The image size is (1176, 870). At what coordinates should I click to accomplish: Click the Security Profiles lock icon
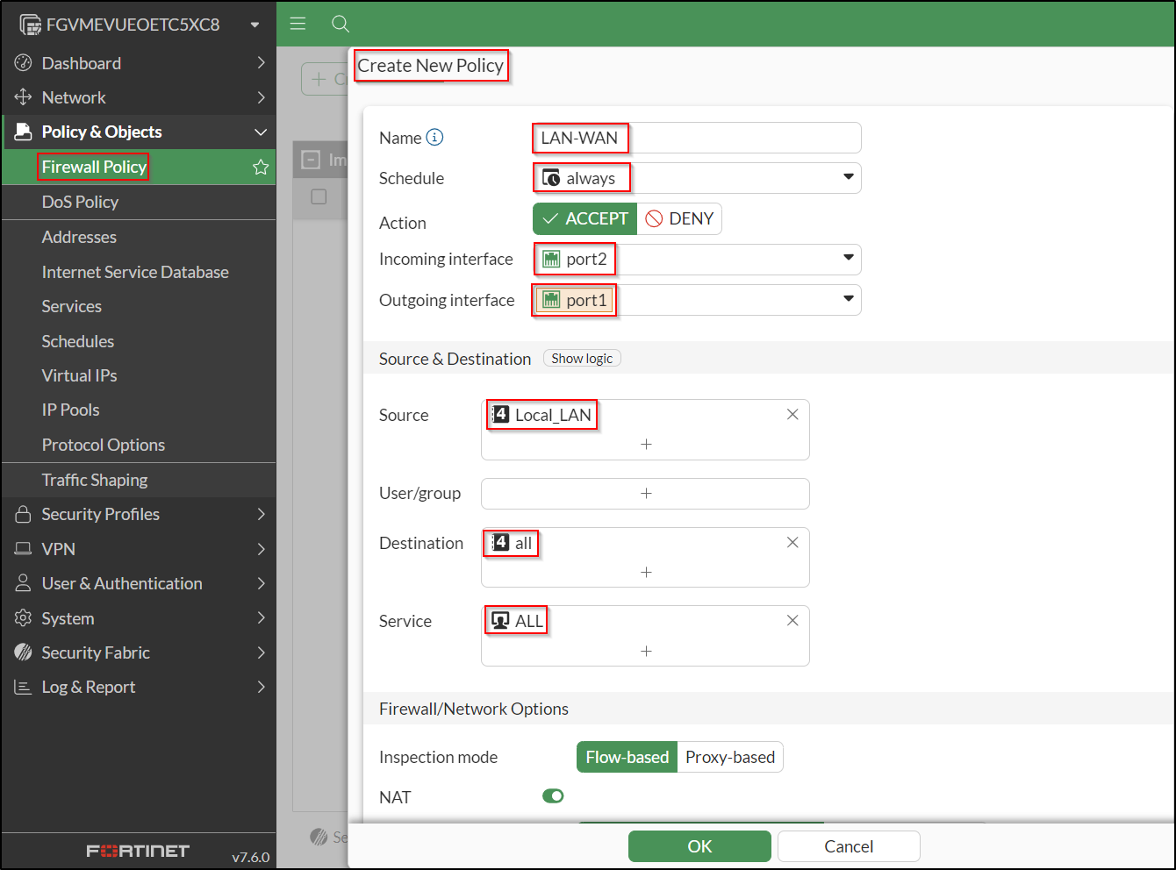[24, 514]
